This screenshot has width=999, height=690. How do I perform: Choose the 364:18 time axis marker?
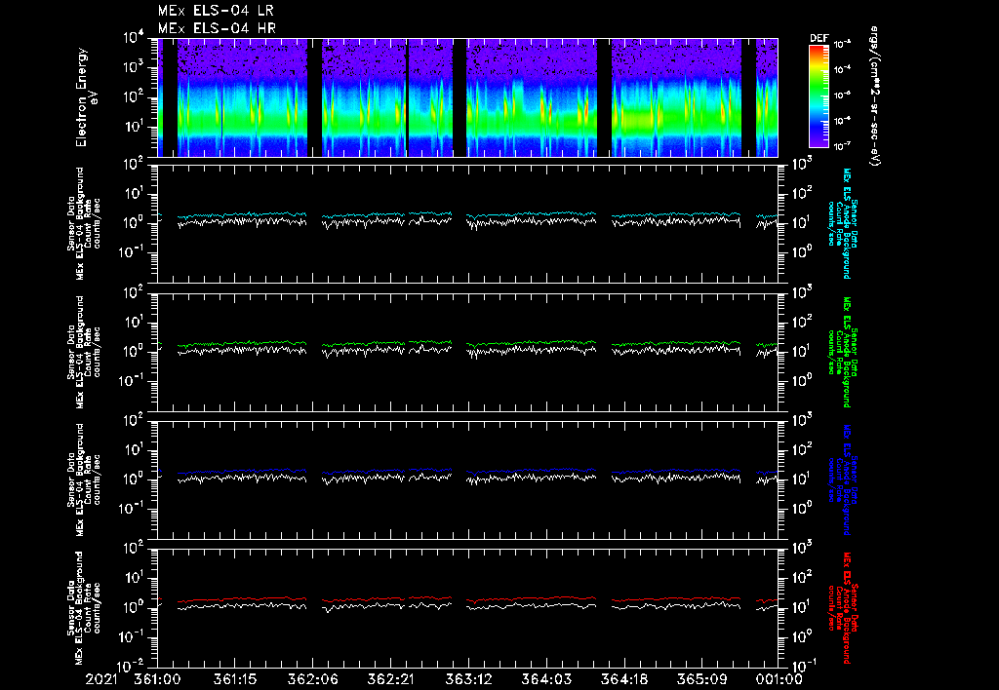[x=623, y=677]
